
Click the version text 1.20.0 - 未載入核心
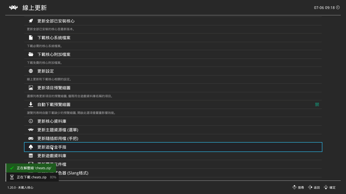(20, 188)
